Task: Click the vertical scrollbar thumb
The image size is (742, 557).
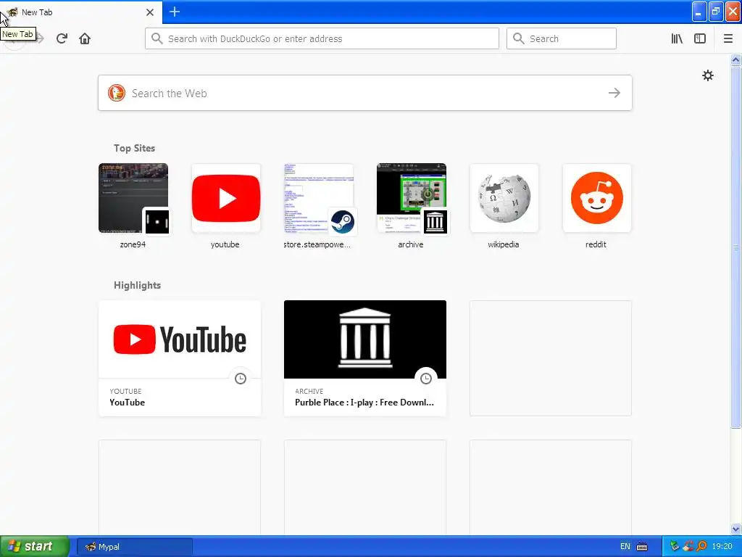Action: 735,247
